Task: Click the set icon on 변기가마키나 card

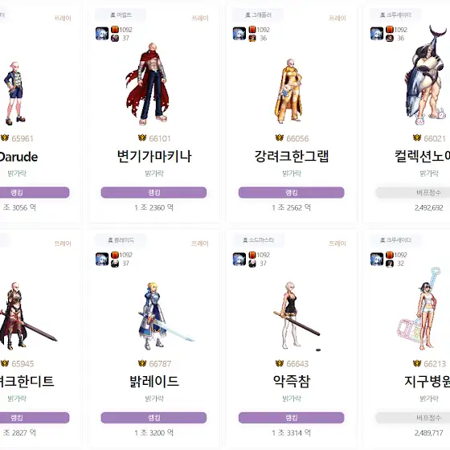Action: 102,33
